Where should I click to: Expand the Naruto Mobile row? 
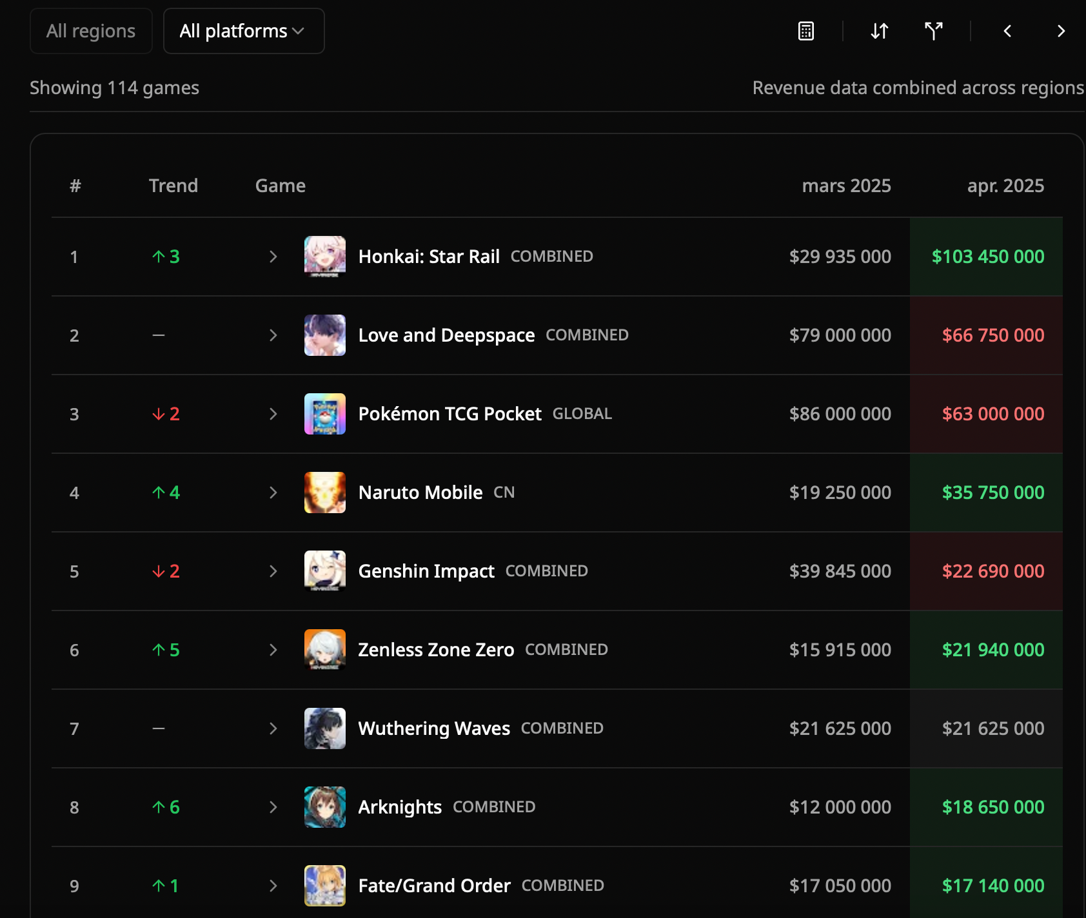coord(273,493)
